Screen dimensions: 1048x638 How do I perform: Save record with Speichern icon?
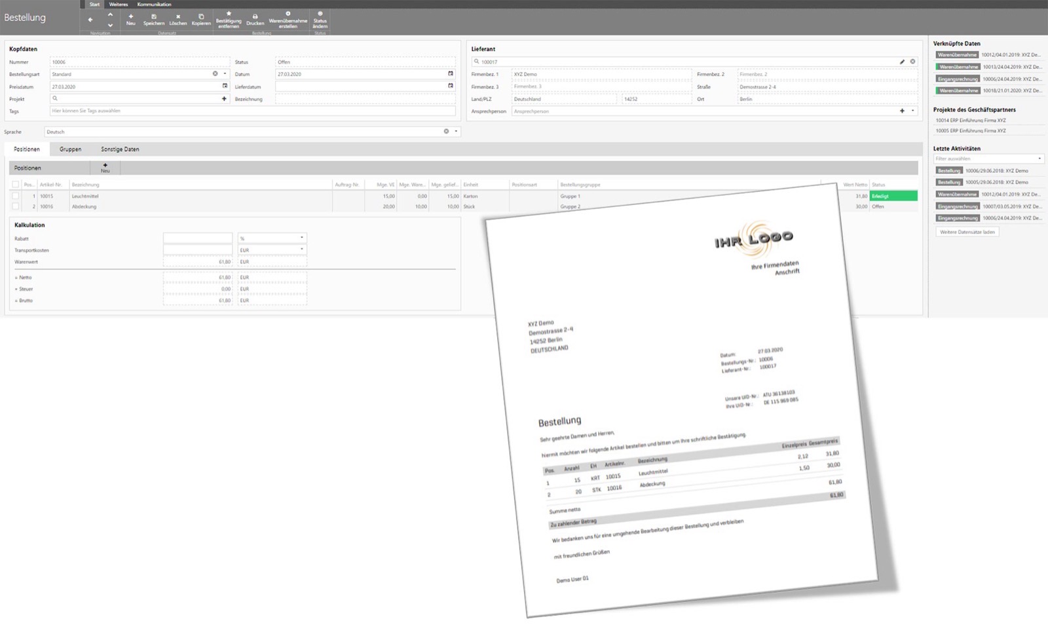[154, 20]
